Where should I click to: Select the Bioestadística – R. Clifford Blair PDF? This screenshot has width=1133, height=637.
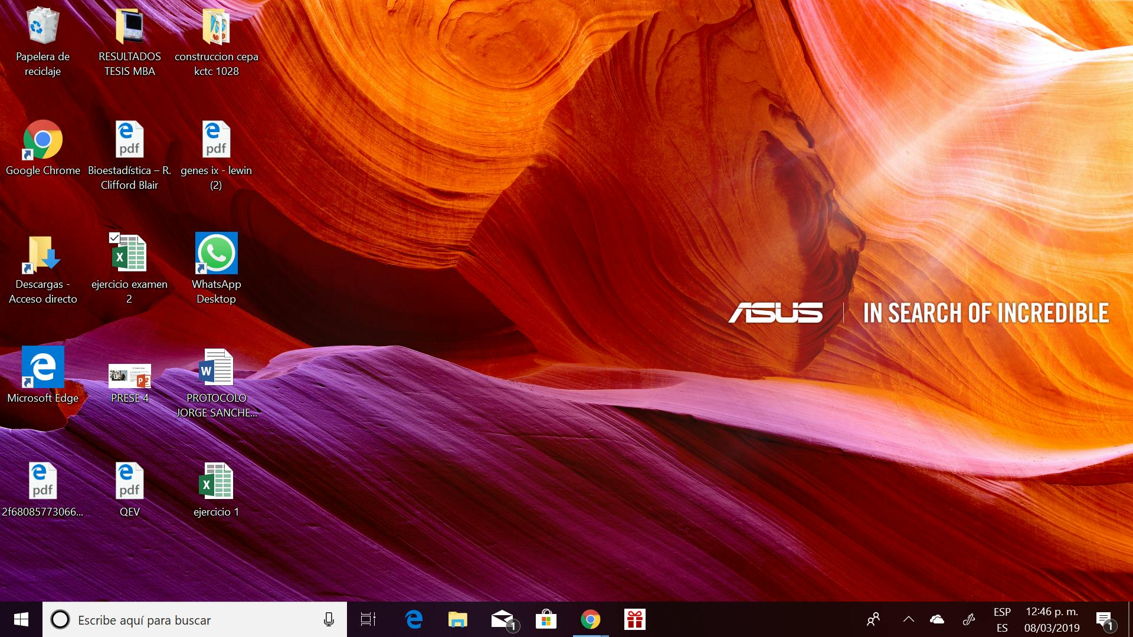pos(129,155)
